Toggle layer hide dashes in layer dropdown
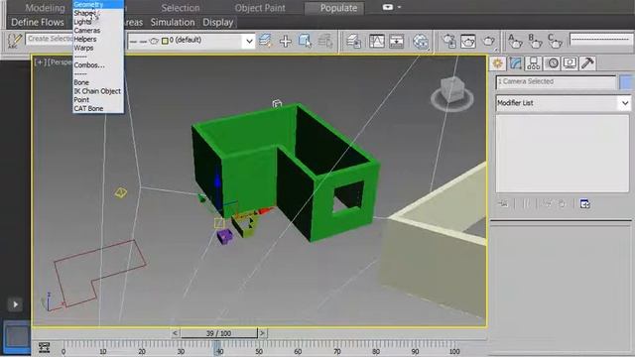Viewport: 635px width, 357px height. point(138,42)
